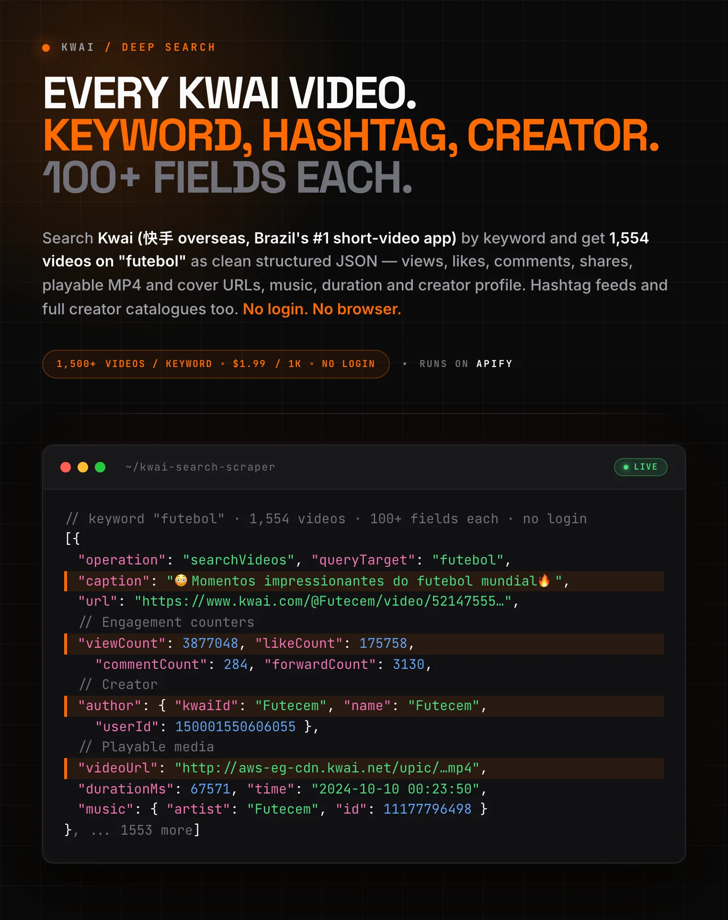Click '1,554' bold text in the description
This screenshot has width=728, height=920.
tap(629, 238)
